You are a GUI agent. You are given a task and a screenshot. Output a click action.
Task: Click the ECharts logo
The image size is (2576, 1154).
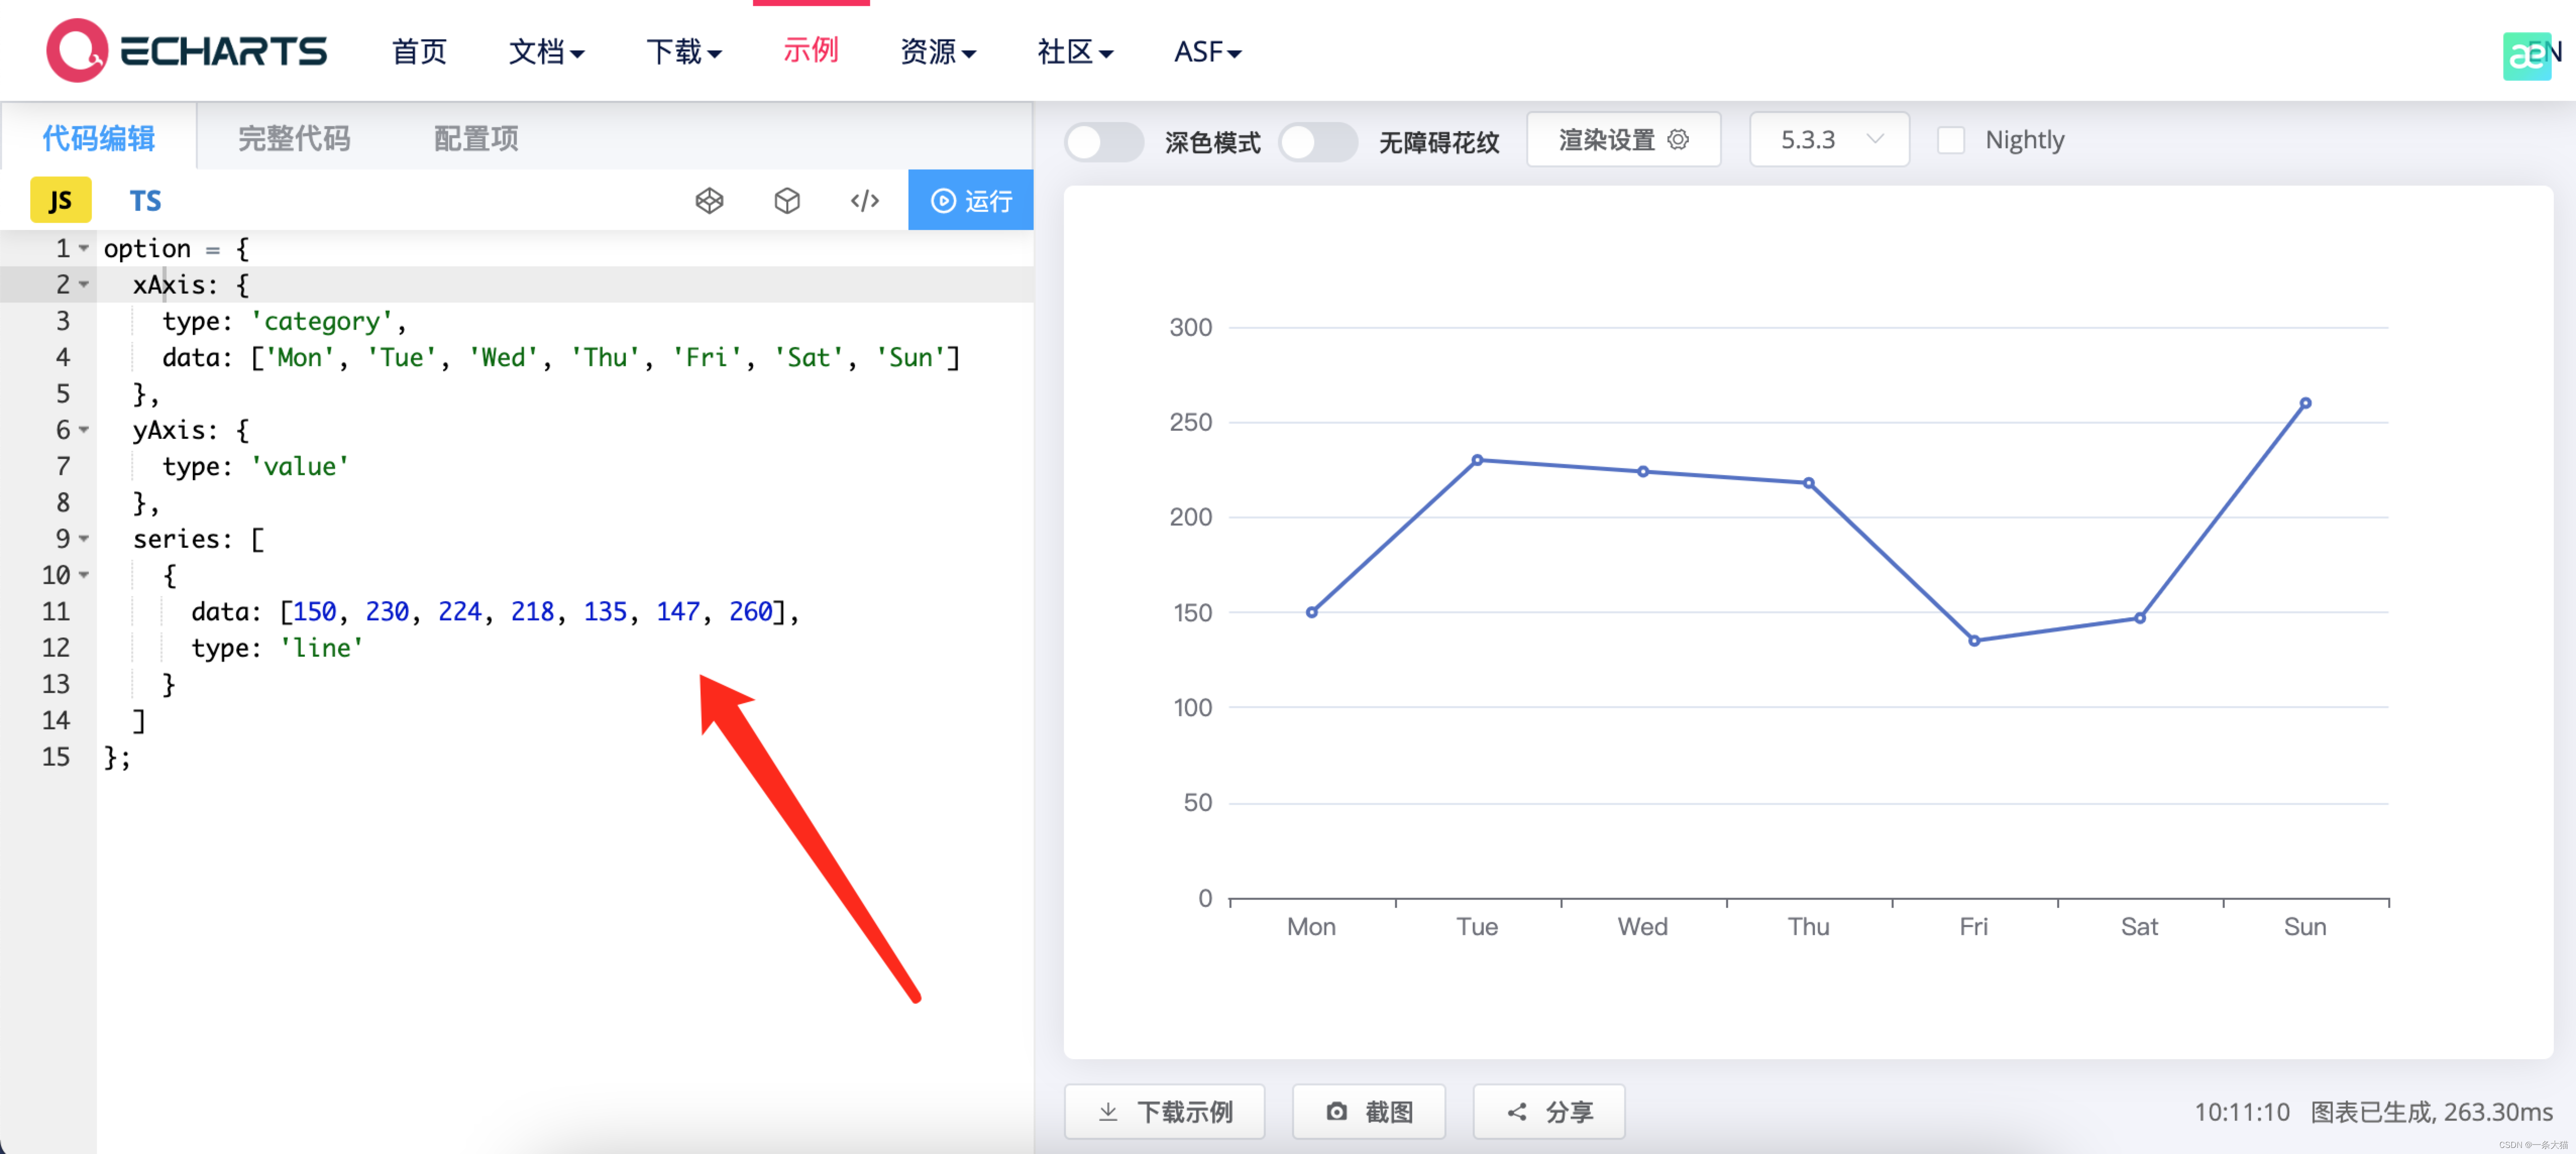coord(186,50)
